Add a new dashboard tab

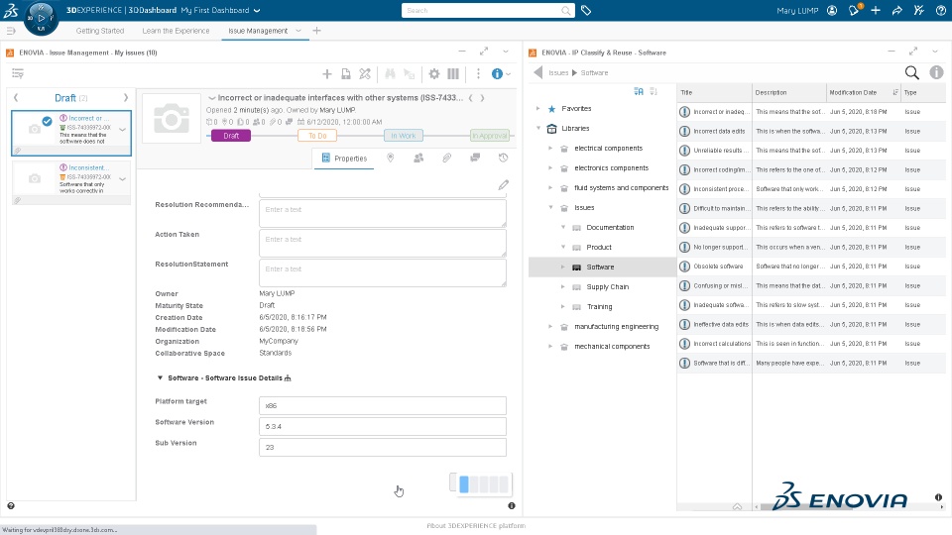click(x=316, y=31)
